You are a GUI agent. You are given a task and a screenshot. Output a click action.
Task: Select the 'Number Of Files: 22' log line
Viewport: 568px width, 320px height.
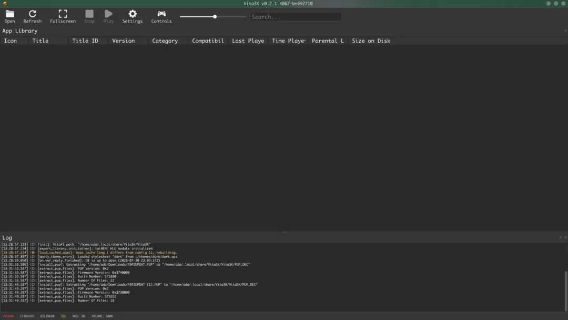58,281
